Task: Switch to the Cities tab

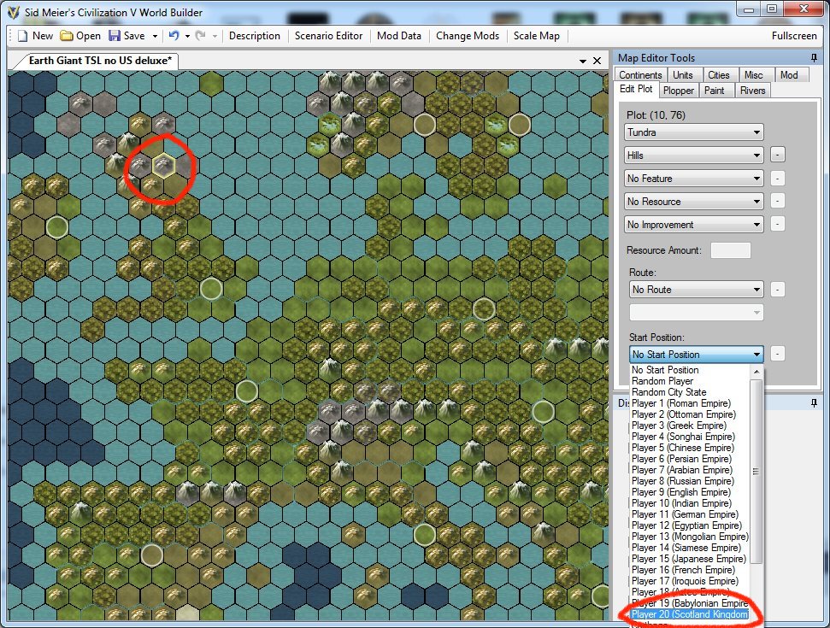Action: pos(719,75)
